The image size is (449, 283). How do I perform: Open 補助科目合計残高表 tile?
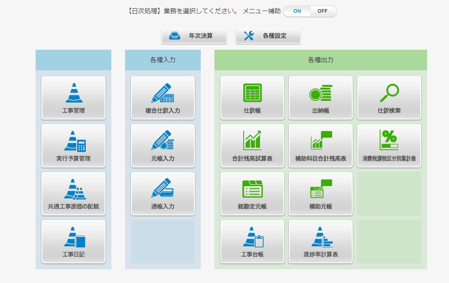(320, 146)
